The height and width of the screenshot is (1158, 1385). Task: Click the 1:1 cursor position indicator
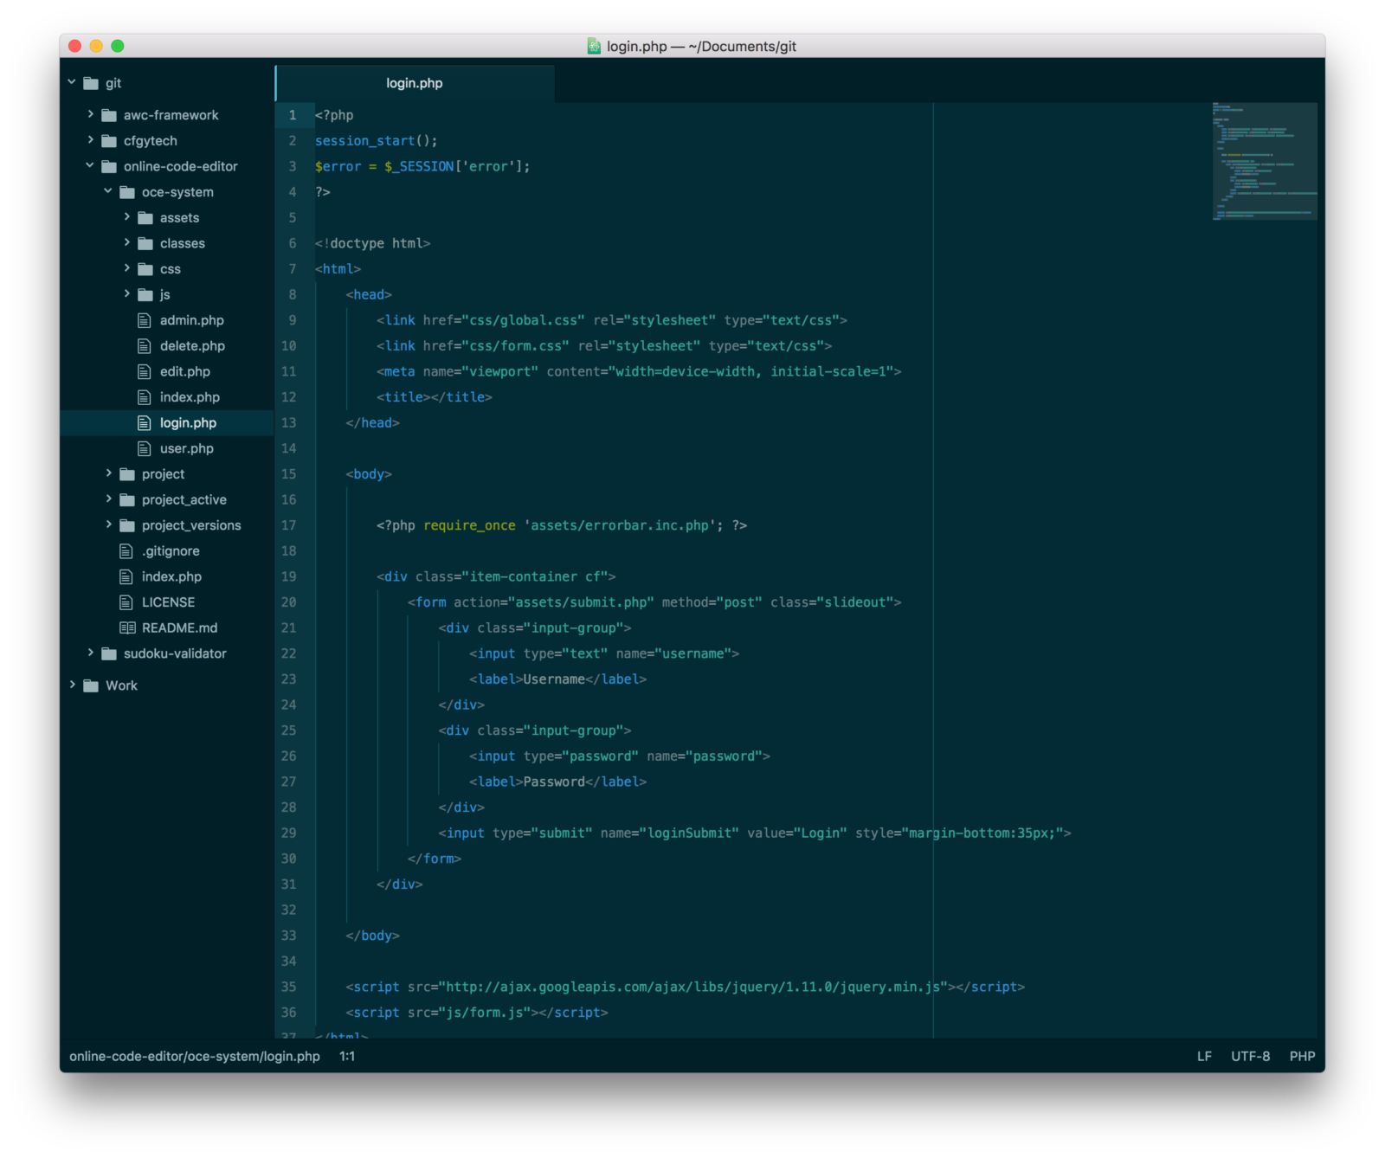[347, 1056]
